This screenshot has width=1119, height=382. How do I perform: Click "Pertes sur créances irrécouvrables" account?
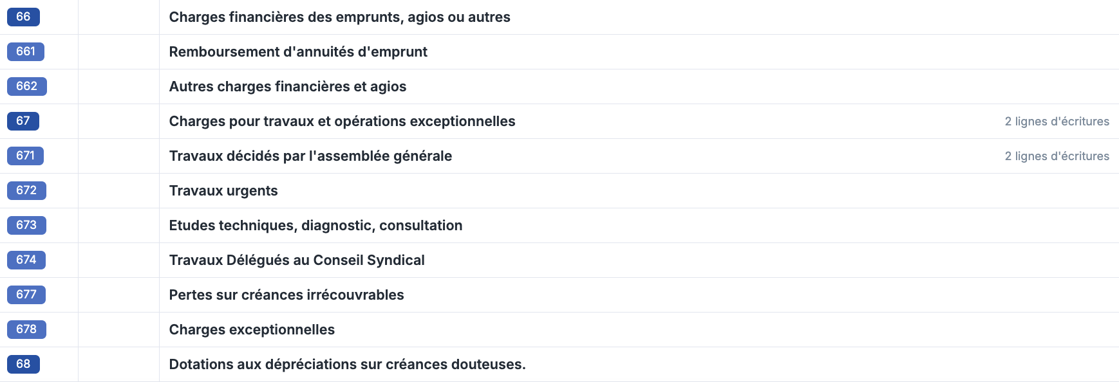coord(287,295)
